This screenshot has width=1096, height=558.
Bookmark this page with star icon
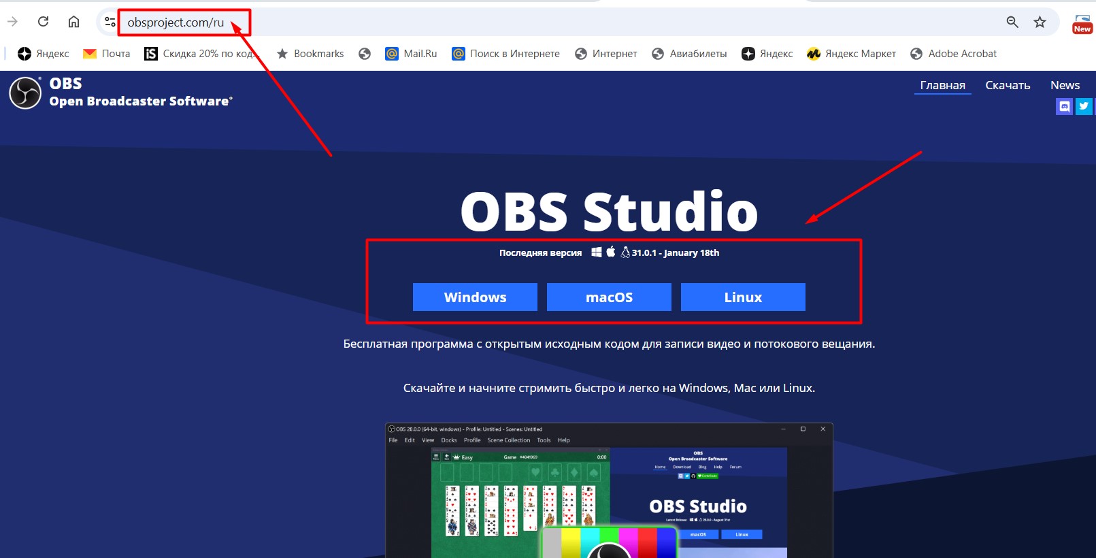(x=1040, y=22)
